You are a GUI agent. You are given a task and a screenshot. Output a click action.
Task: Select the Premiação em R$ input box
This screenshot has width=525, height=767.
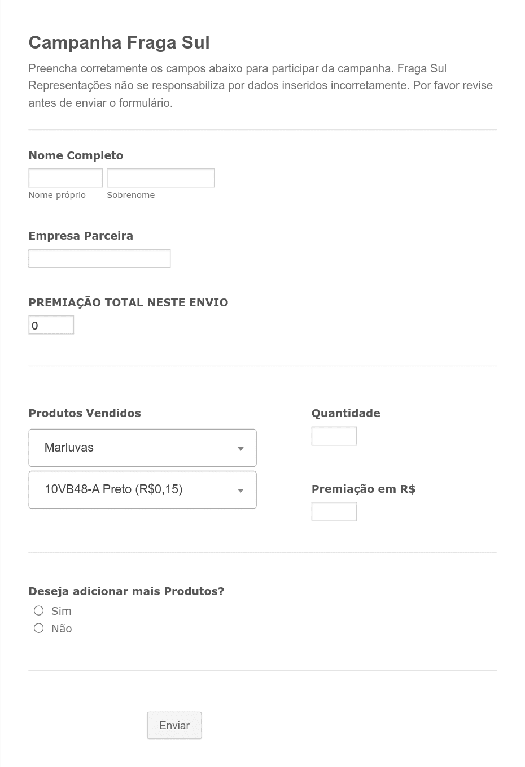coord(334,512)
